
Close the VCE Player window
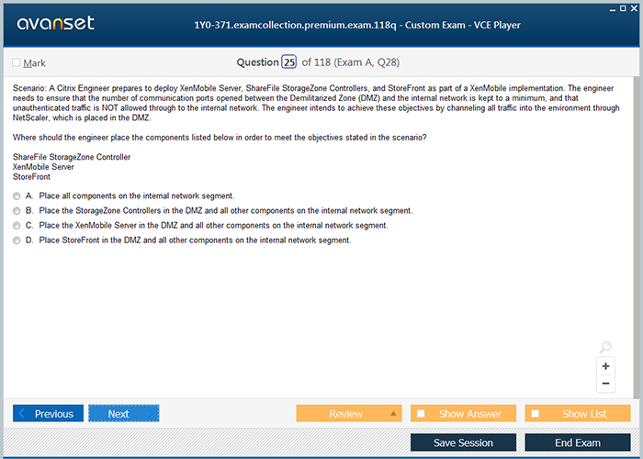[x=634, y=7]
